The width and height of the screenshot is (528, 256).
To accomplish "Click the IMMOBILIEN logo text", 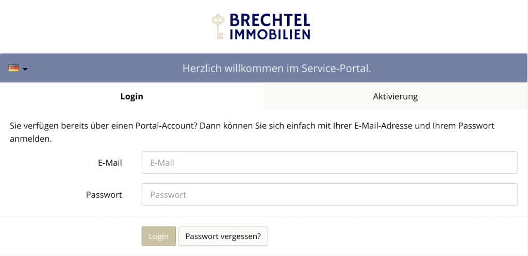I will click(270, 35).
